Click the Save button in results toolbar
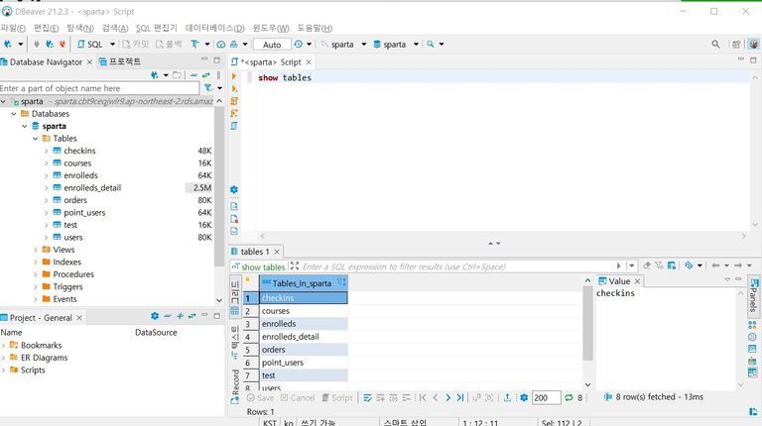Viewport: 762px width, 426px height. pos(260,398)
